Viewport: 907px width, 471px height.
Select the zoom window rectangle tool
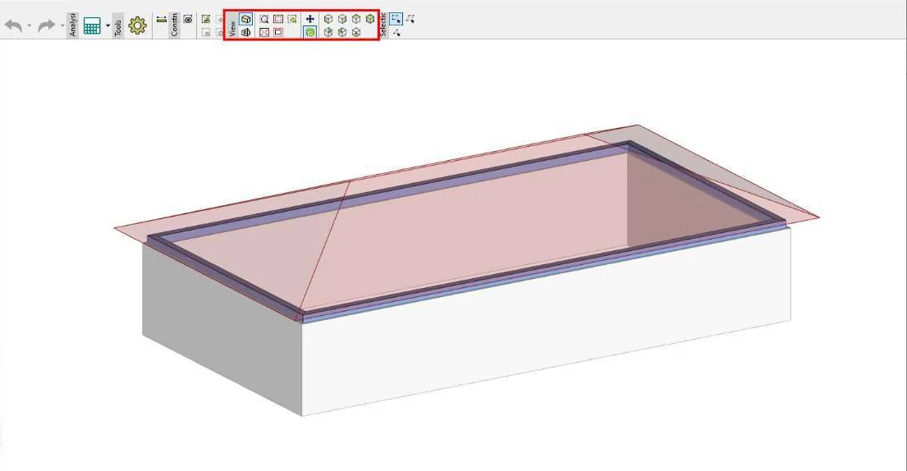tap(278, 19)
